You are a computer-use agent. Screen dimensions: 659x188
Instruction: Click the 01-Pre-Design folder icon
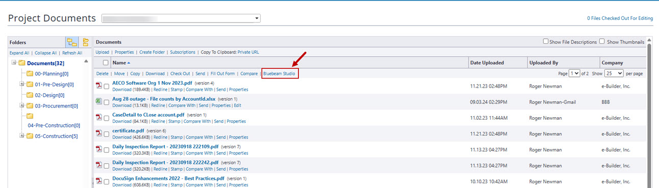(30, 85)
